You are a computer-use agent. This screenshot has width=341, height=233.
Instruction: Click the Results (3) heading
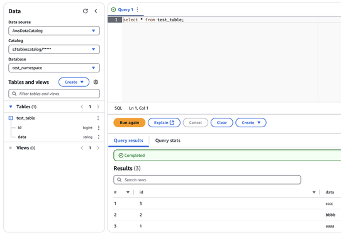pyautogui.click(x=127, y=168)
